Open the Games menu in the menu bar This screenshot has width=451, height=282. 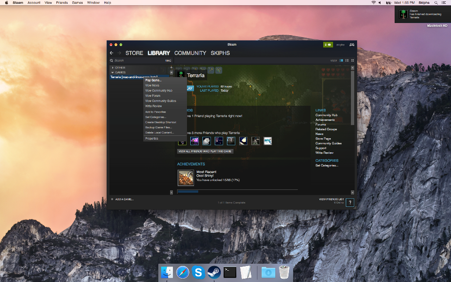tap(78, 3)
